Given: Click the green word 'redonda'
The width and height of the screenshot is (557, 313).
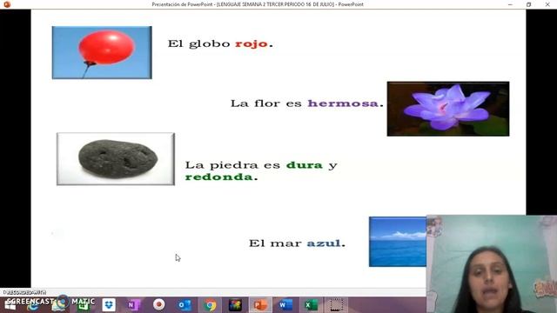Looking at the screenshot, I should (x=218, y=176).
